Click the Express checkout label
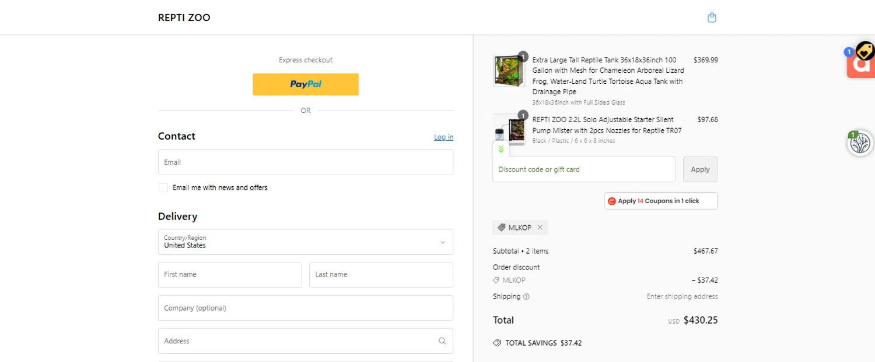The image size is (875, 362). pos(306,60)
